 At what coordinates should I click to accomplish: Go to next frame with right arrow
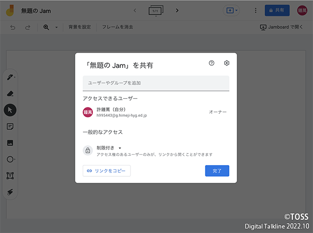[x=177, y=10]
